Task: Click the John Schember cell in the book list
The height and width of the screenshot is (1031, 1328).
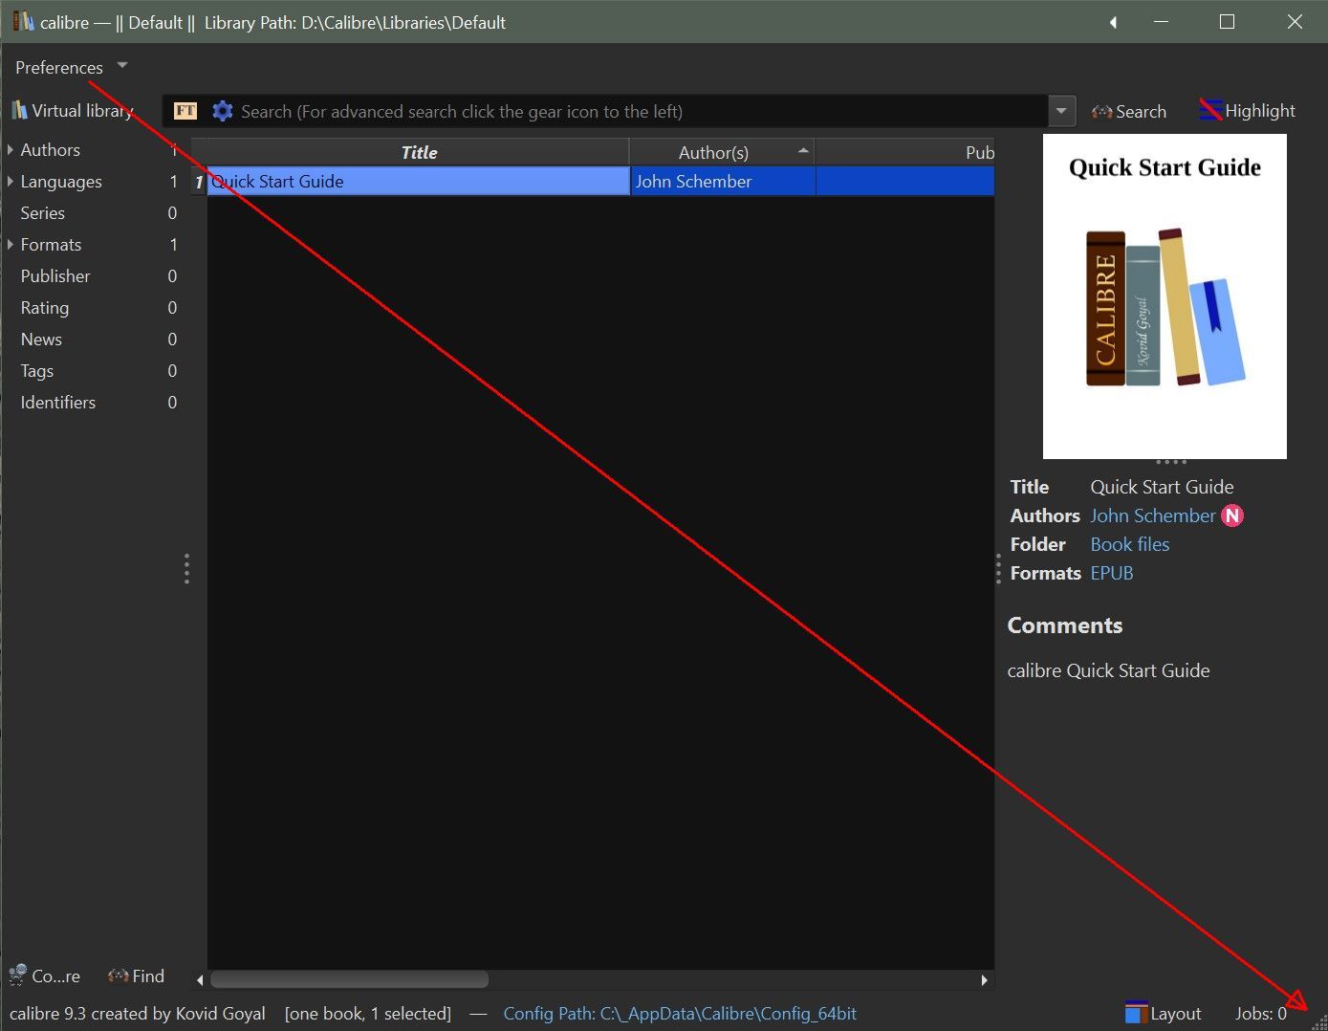Action: coord(723,182)
